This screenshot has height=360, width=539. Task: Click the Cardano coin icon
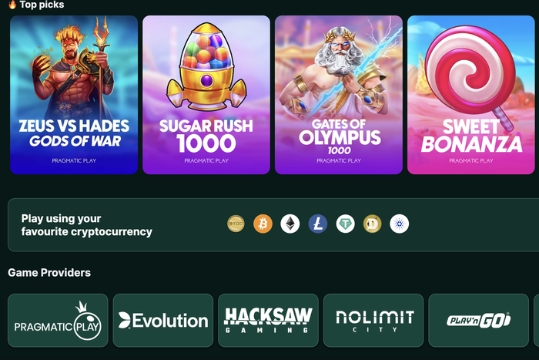point(400,224)
